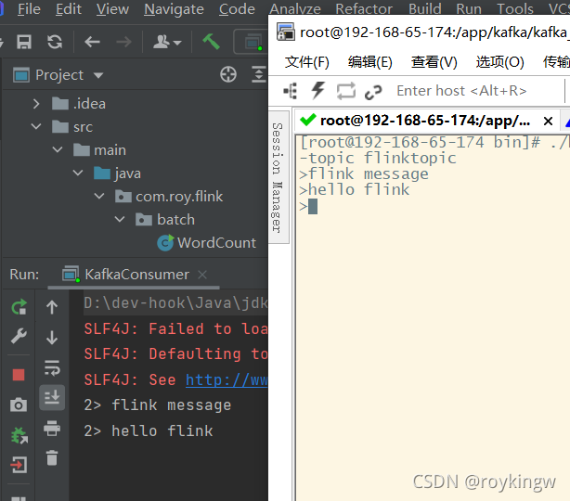Viewport: 570px width, 501px height.
Task: Open the View menu in IntelliJ
Action: point(112,8)
